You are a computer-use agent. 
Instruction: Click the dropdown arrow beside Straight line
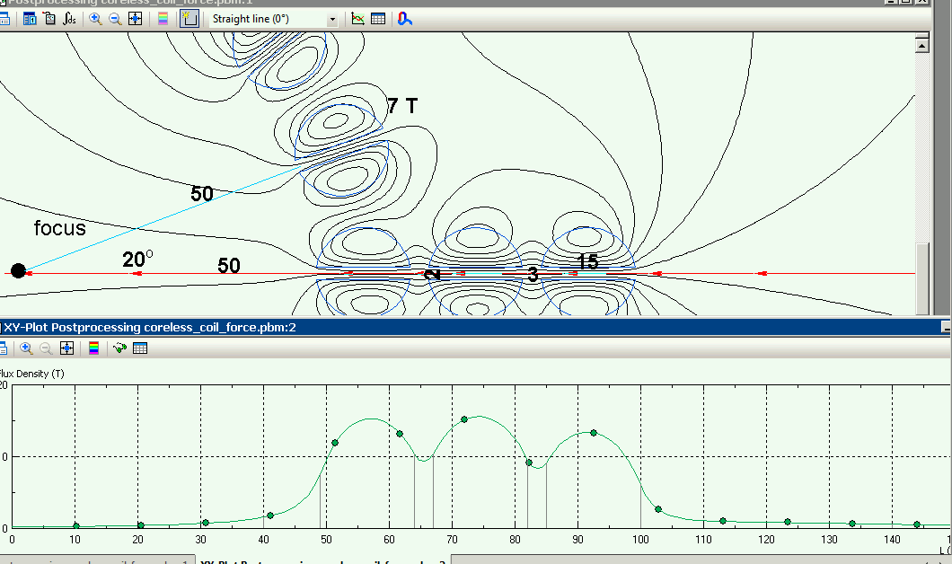332,19
